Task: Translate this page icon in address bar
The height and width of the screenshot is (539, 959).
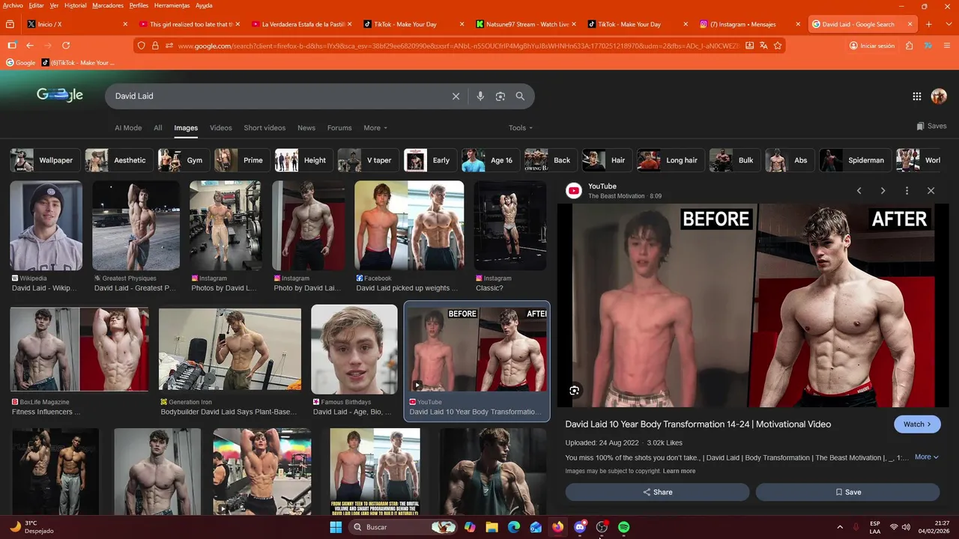Action: (x=763, y=46)
